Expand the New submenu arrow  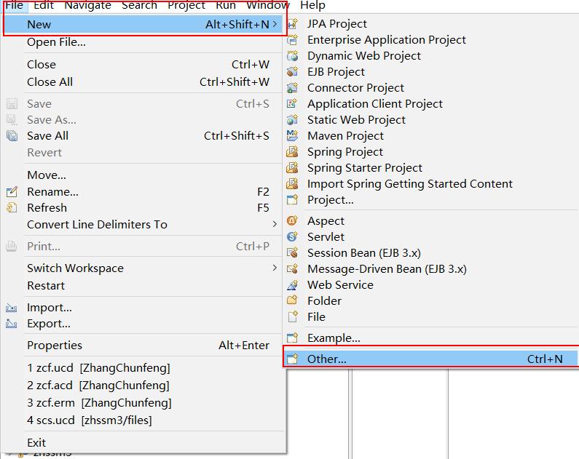[275, 25]
